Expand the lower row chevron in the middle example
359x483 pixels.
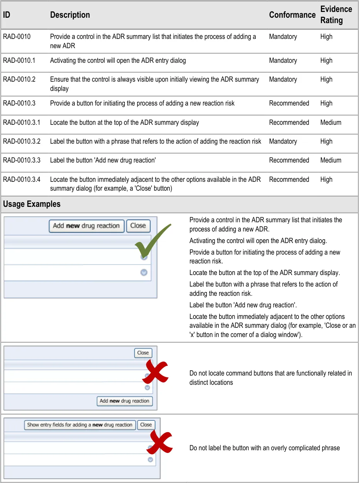147,387
